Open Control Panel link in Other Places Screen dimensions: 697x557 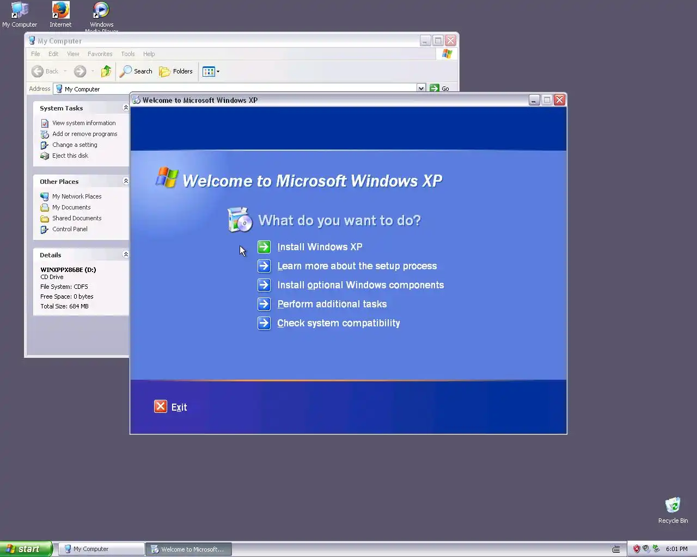(70, 229)
